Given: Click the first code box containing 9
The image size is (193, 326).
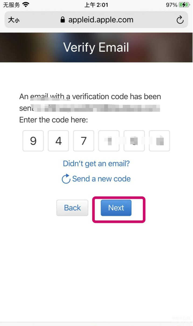Looking at the screenshot, I should point(33,141).
